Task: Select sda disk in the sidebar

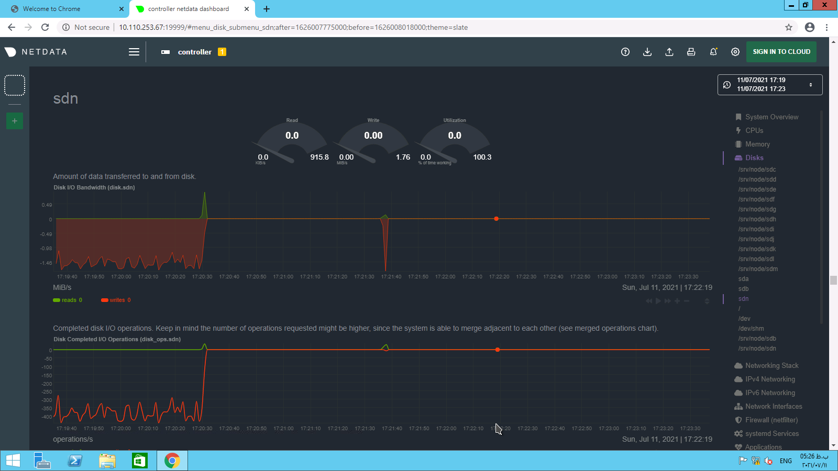Action: click(744, 279)
